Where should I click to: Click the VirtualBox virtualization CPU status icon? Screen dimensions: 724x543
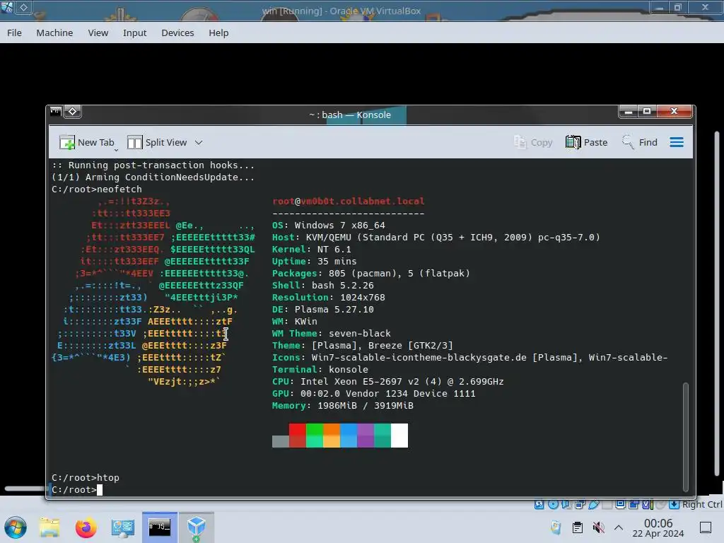pyautogui.click(x=648, y=504)
